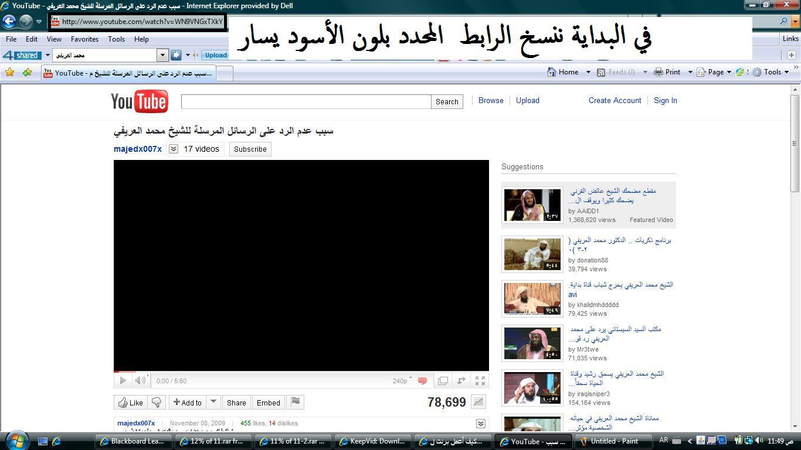Image resolution: width=801 pixels, height=450 pixels.
Task: Mute the video volume
Action: 140,380
